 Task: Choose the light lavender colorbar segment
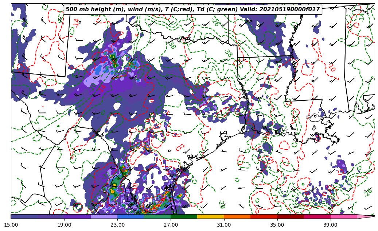point(104,216)
